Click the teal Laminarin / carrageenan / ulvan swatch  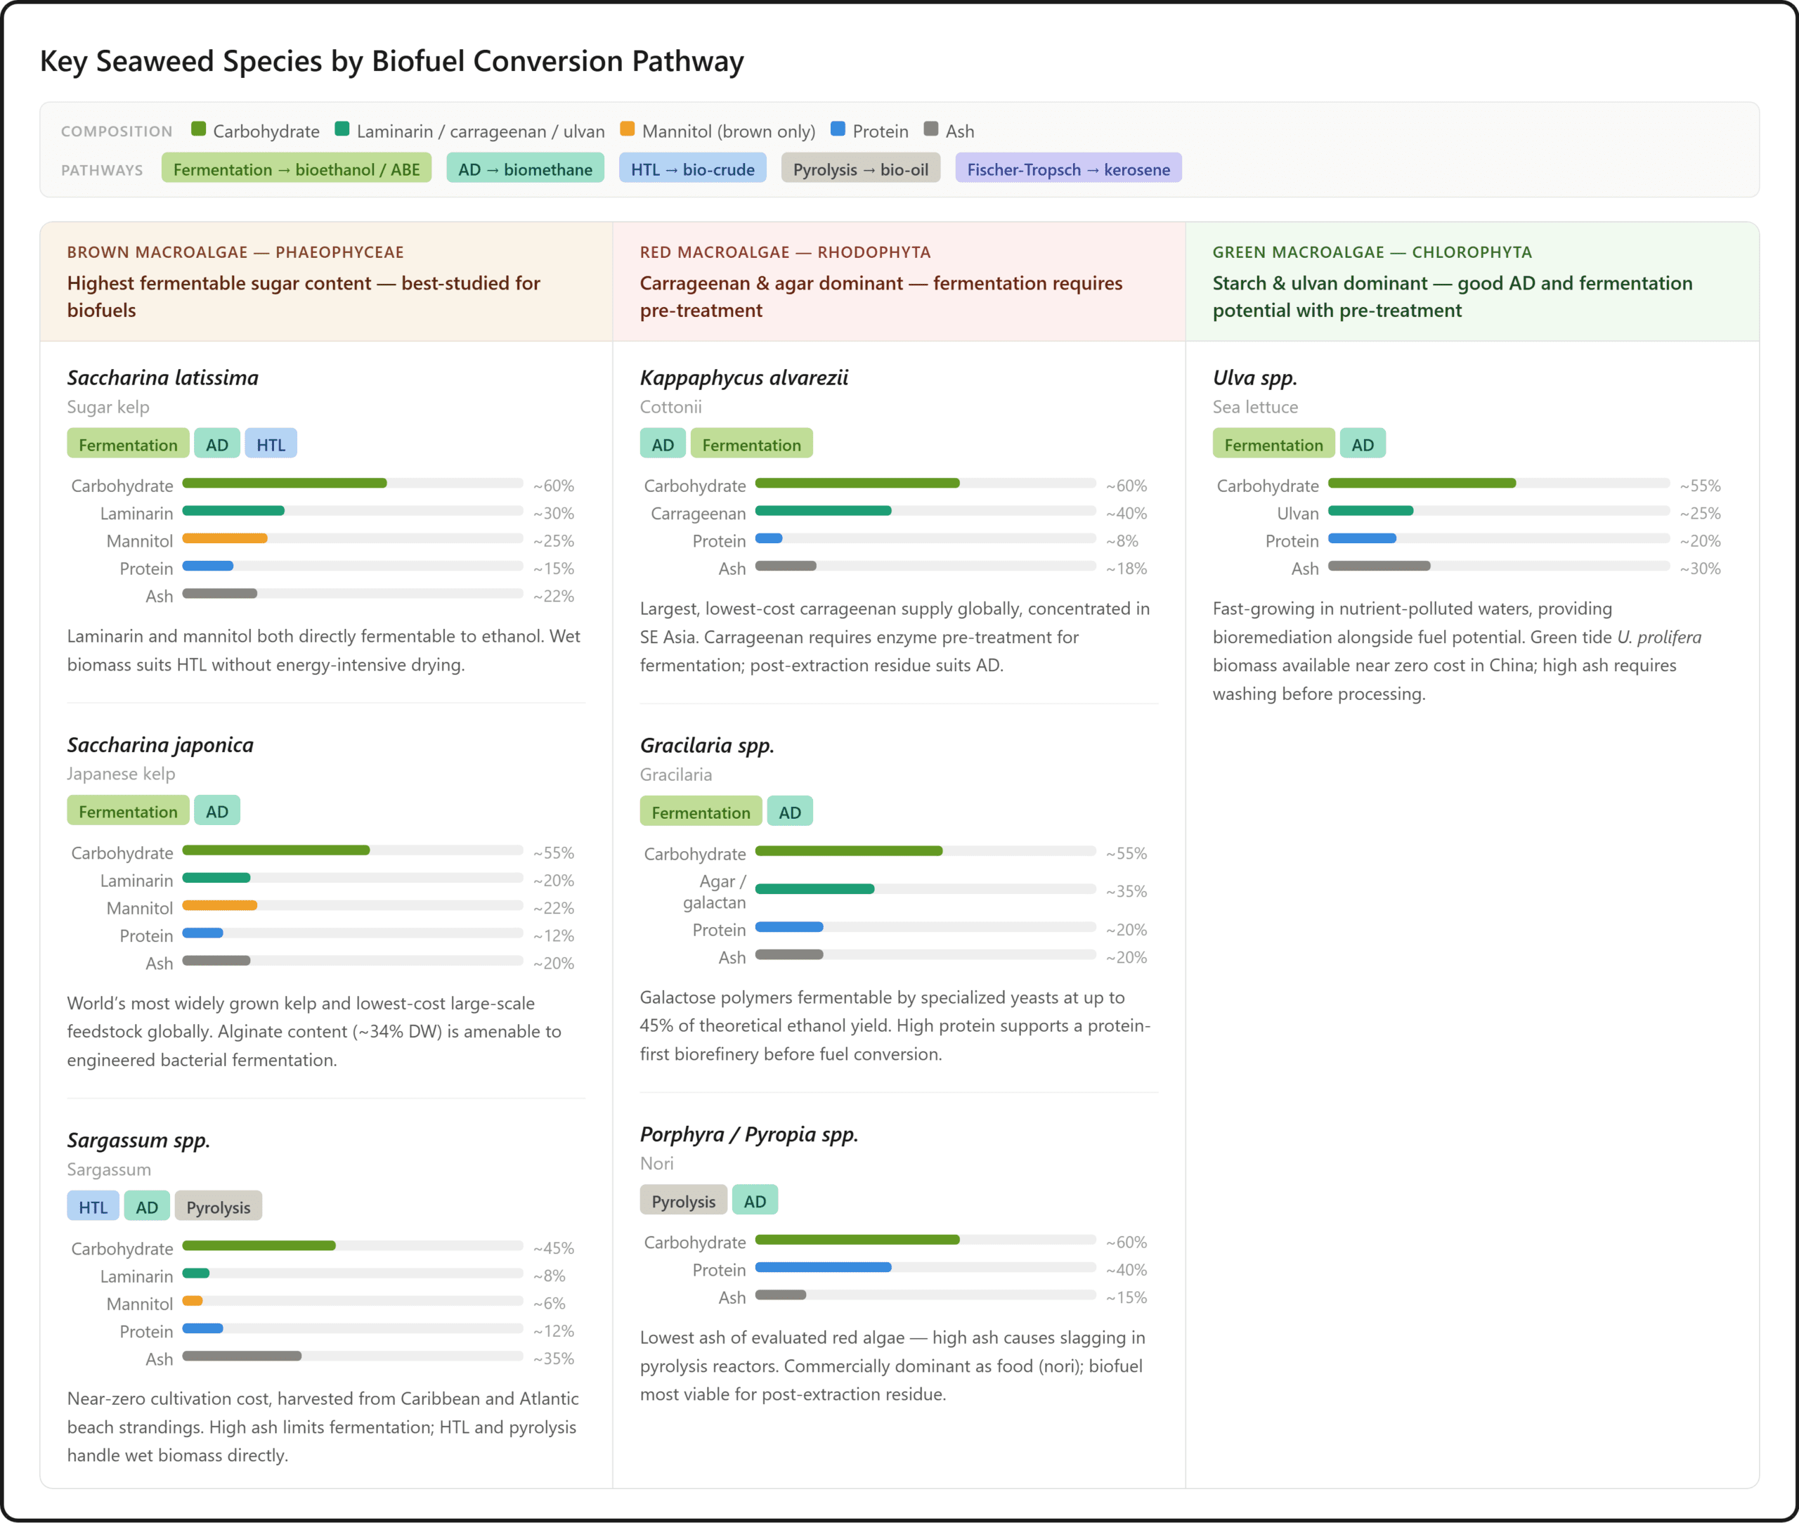pyautogui.click(x=342, y=129)
